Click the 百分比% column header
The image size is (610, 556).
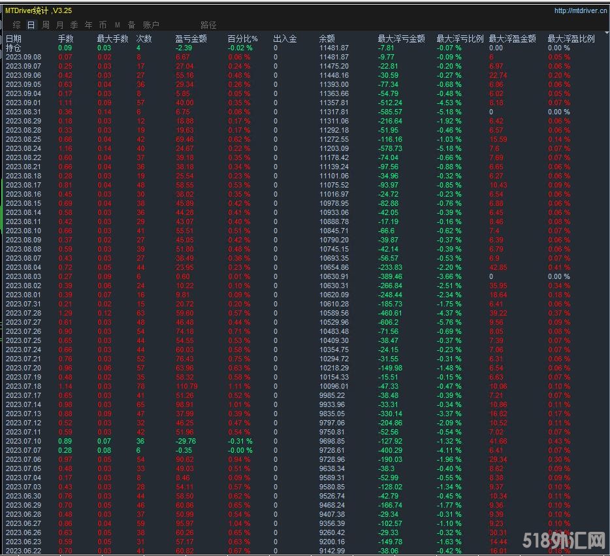point(243,39)
